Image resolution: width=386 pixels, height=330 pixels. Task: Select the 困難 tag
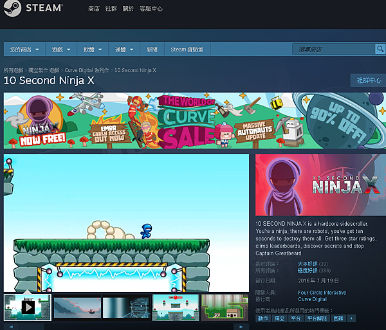click(338, 318)
